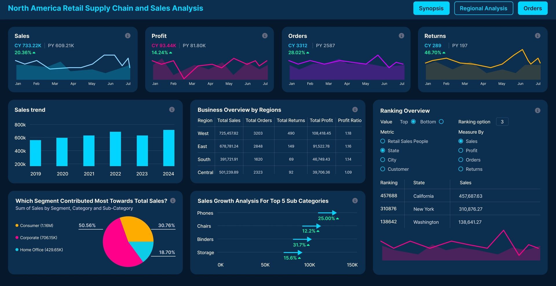Screen dimensions: 556x286
Task: Sort by Total Orders column header
Action: tap(259, 120)
